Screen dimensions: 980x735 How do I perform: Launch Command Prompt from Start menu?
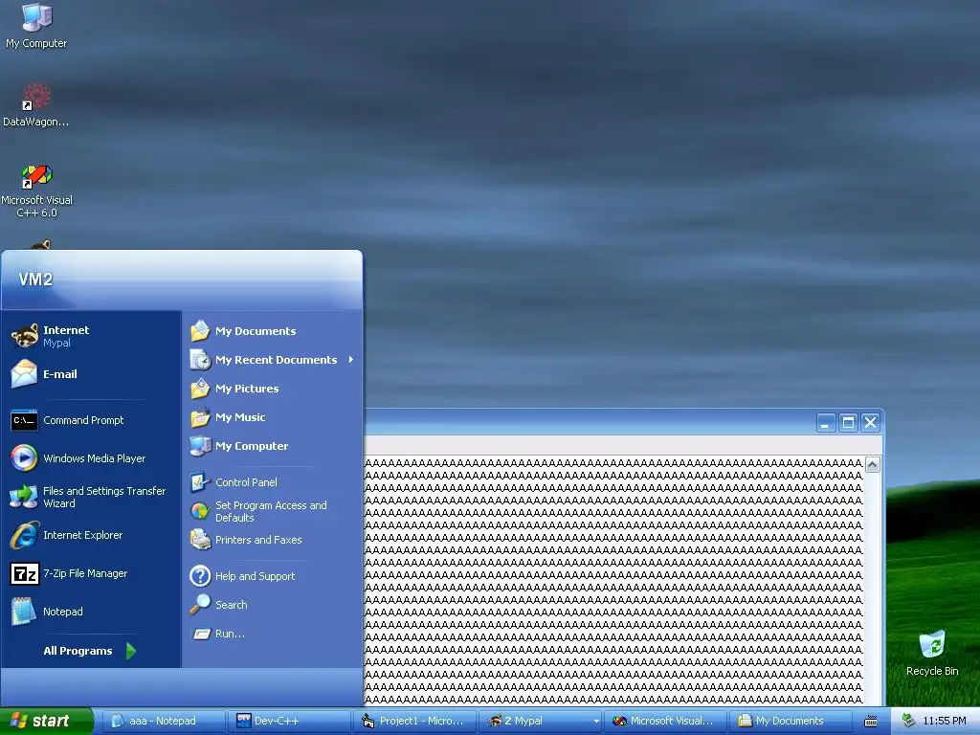pos(91,420)
